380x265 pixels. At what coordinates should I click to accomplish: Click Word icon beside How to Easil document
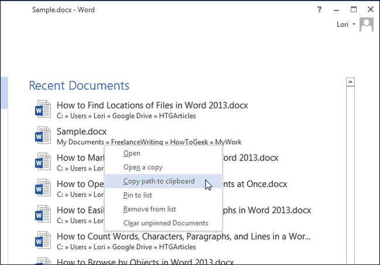click(x=43, y=214)
